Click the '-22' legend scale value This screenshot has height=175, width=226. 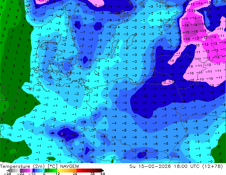point(20,174)
